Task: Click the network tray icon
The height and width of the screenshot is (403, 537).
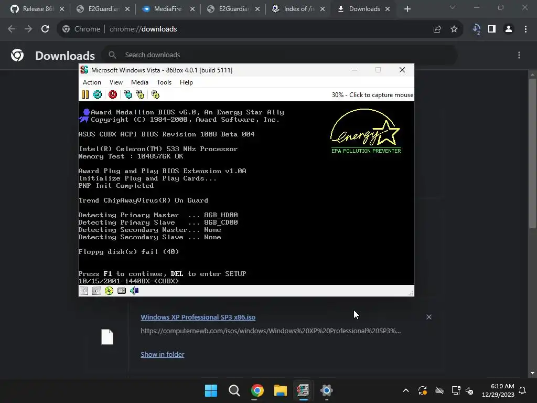Action: coord(456,390)
